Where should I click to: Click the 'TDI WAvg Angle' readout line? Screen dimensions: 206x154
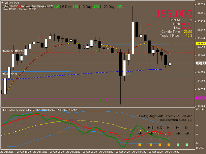point(164,116)
